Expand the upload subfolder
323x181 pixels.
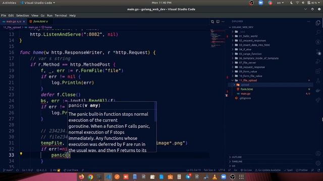(245, 85)
